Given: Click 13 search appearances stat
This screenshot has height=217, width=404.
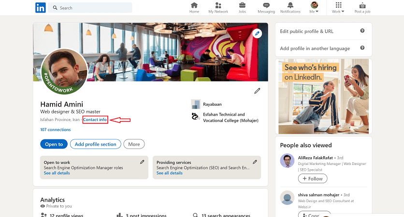Looking at the screenshot, I should 221,215.
